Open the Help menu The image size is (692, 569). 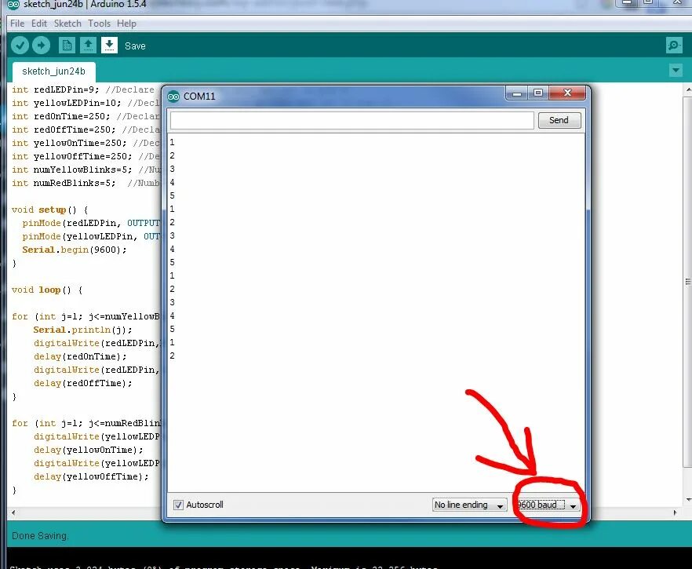[126, 24]
